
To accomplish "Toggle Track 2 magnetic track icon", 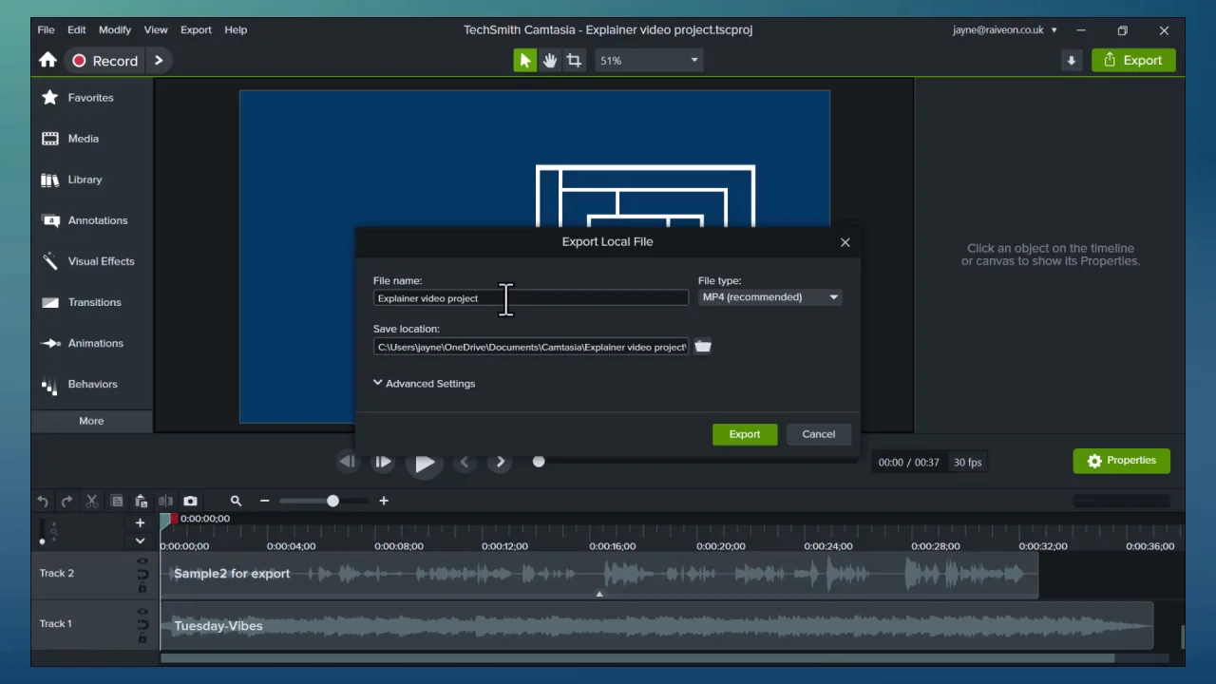I will [142, 575].
